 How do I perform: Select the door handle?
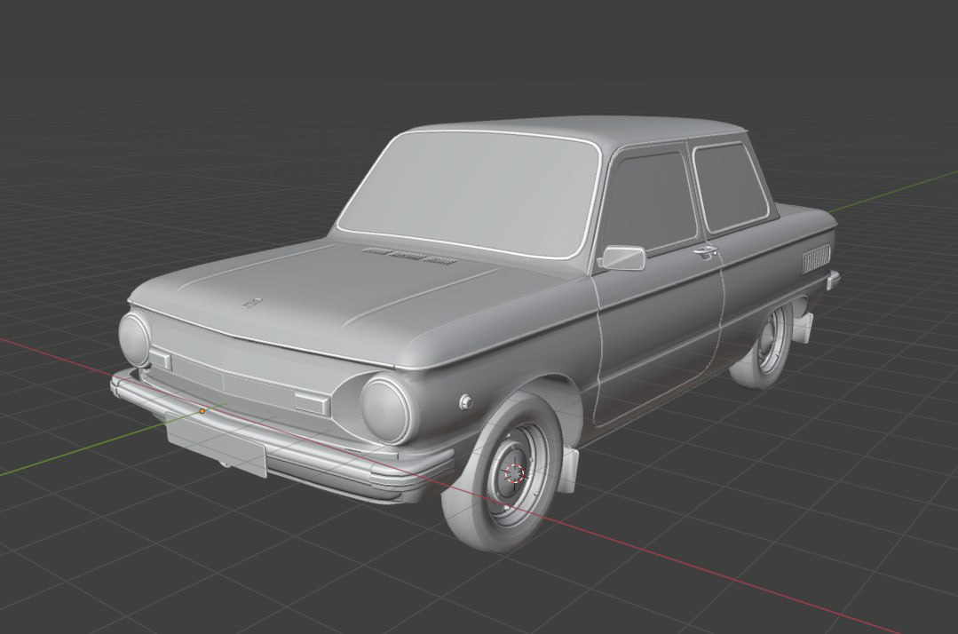click(x=705, y=250)
